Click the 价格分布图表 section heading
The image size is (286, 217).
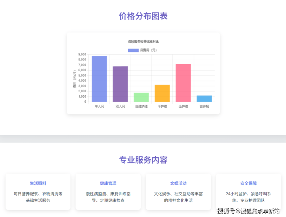(x=143, y=16)
